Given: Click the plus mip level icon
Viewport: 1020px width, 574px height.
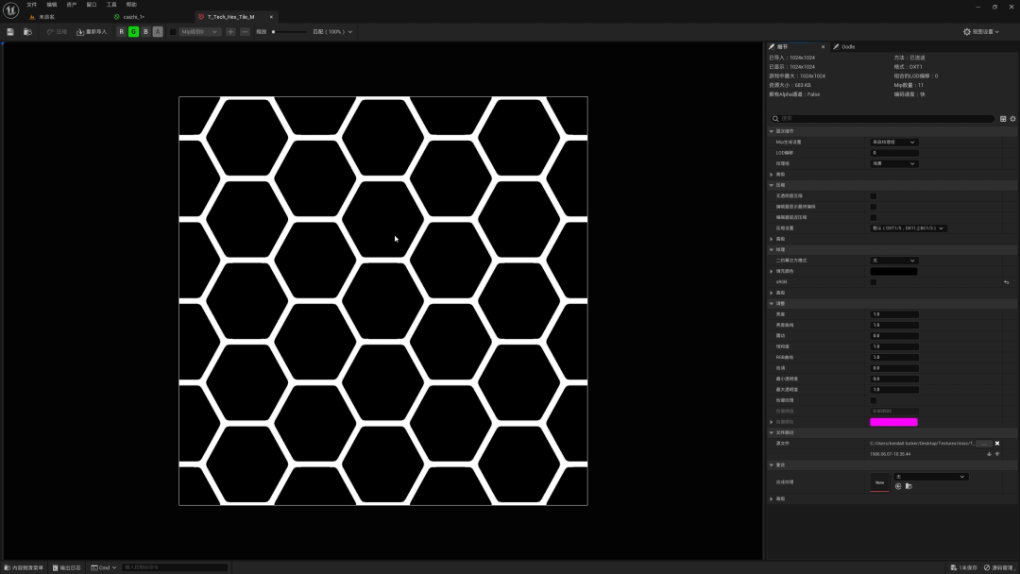Looking at the screenshot, I should [230, 31].
